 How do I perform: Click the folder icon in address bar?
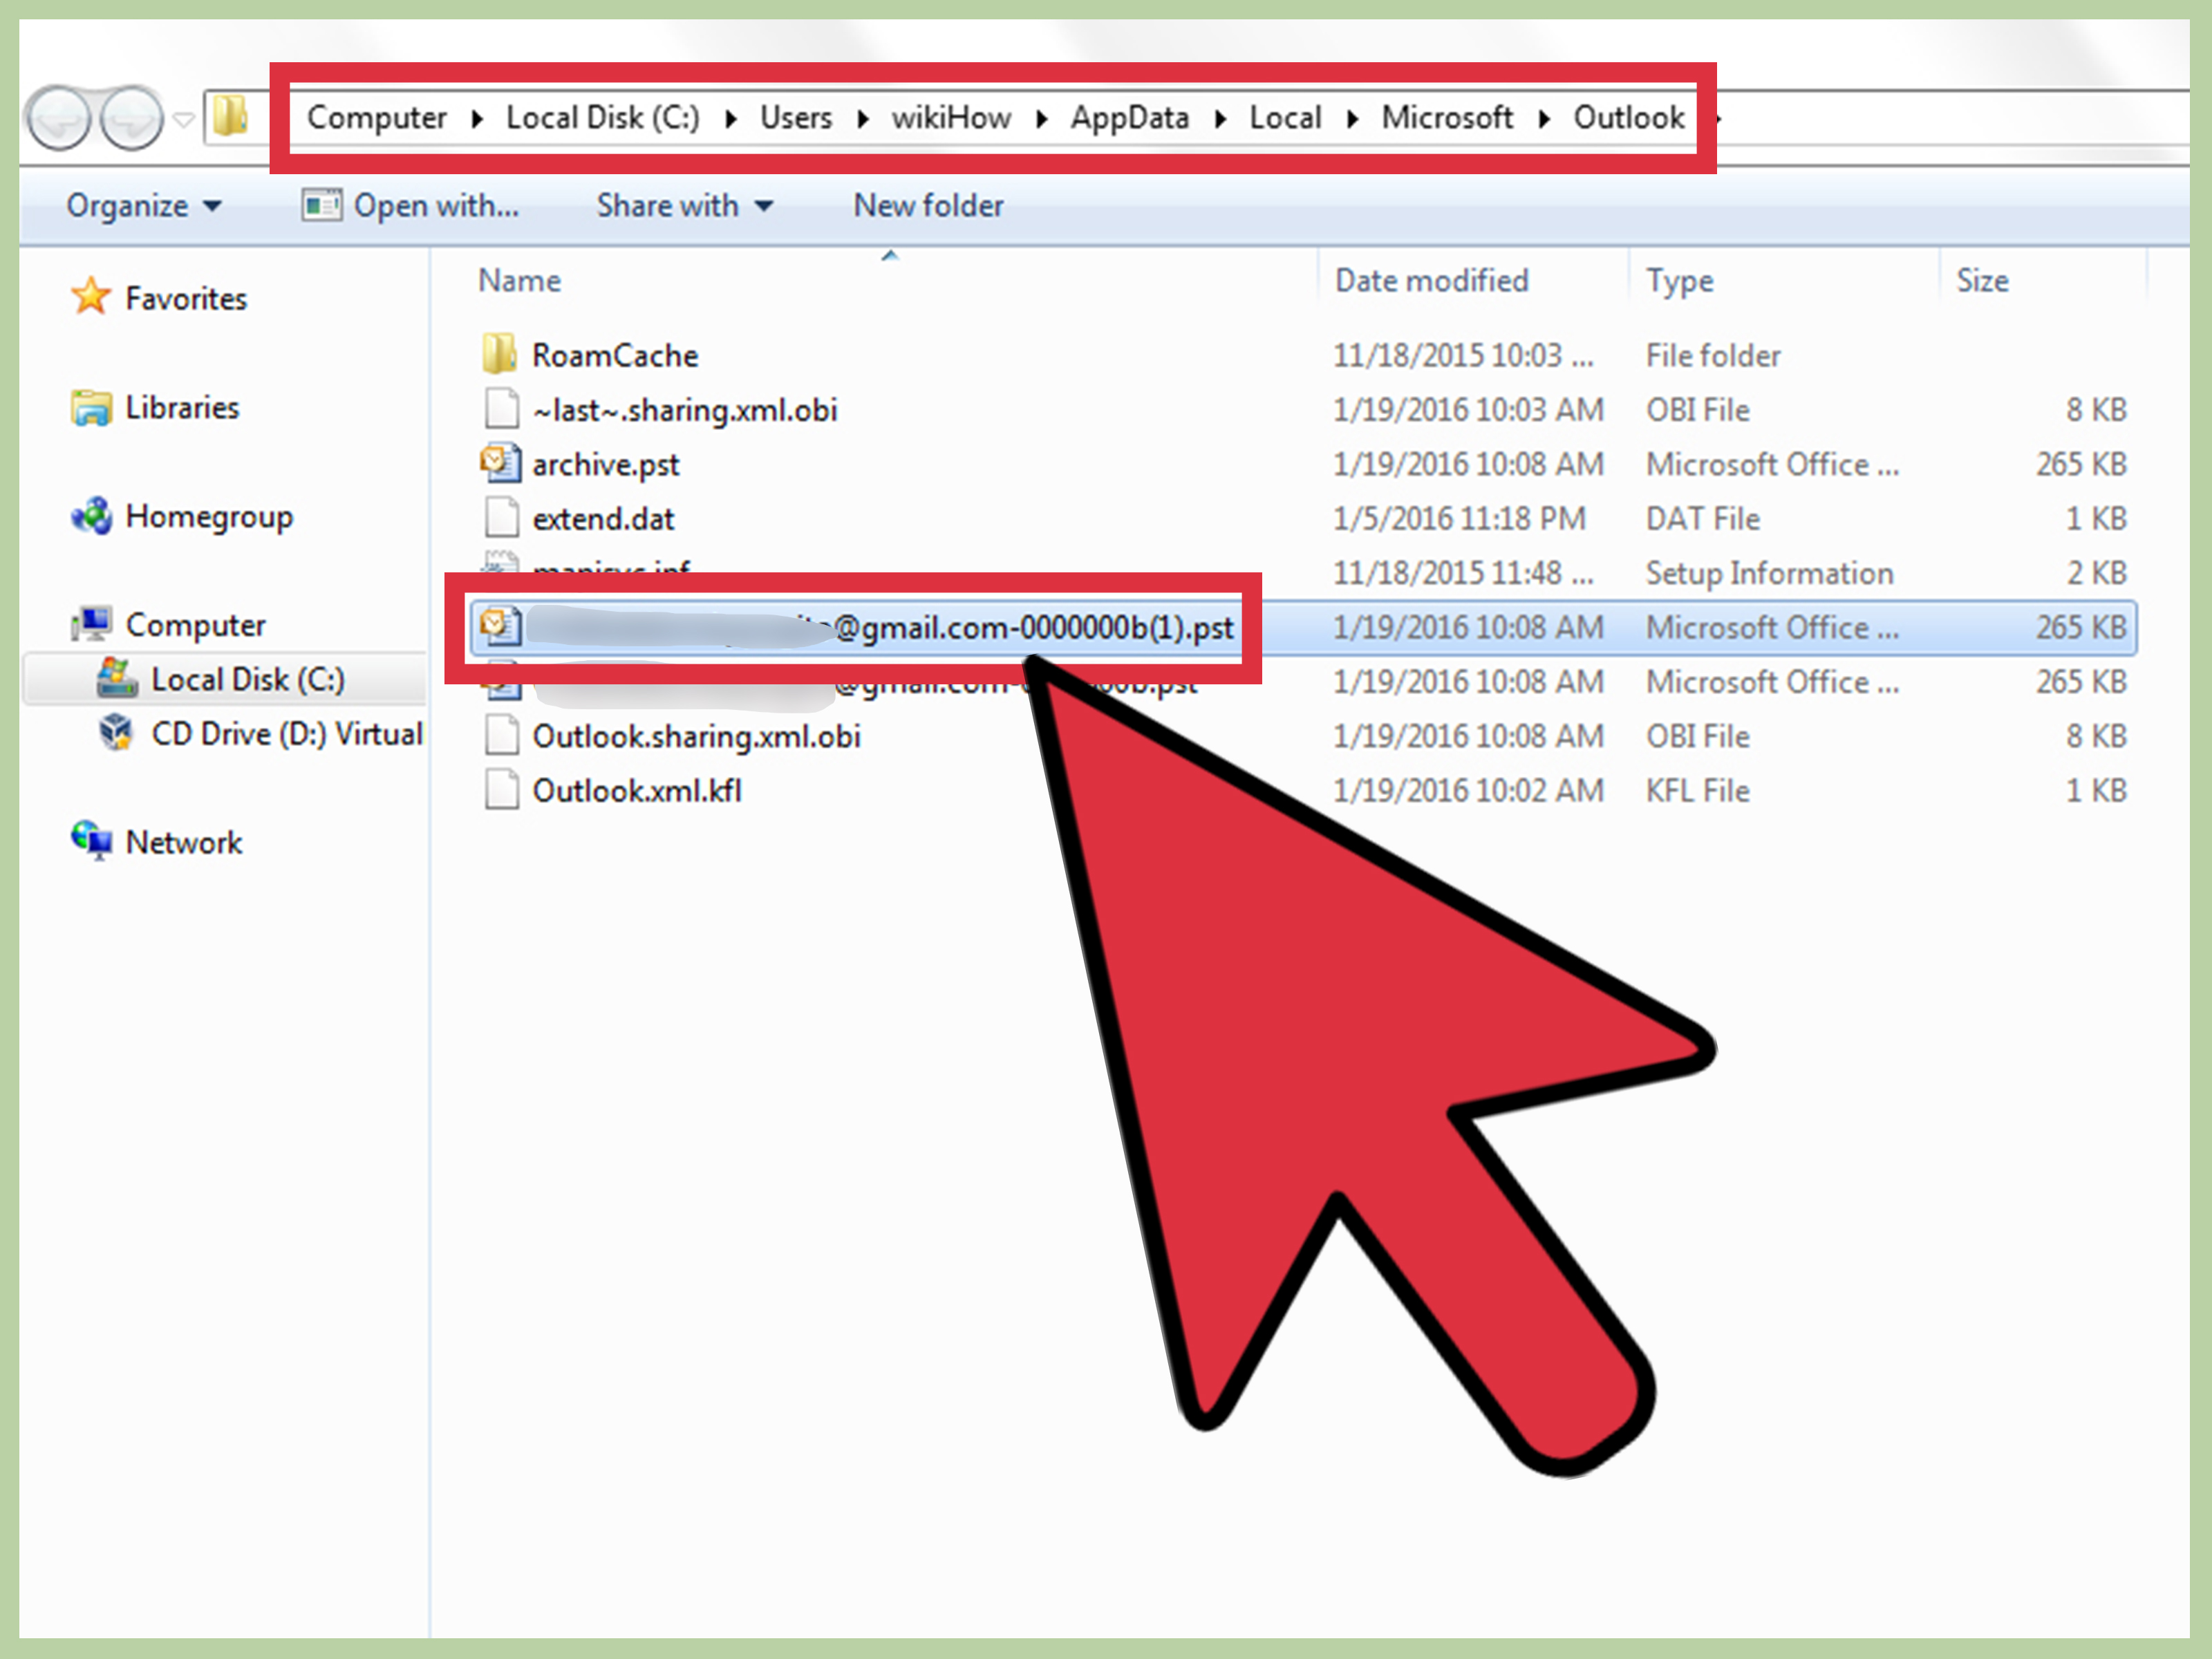pos(230,117)
